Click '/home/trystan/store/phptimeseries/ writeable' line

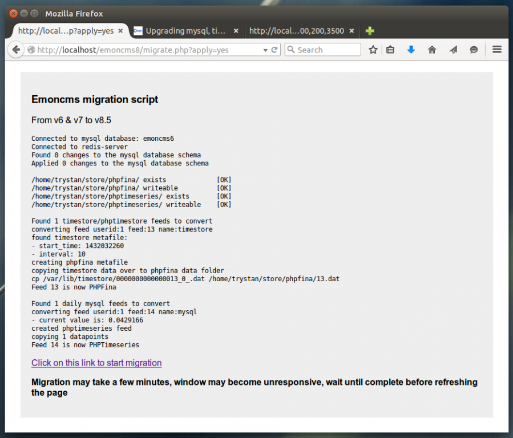coord(131,205)
